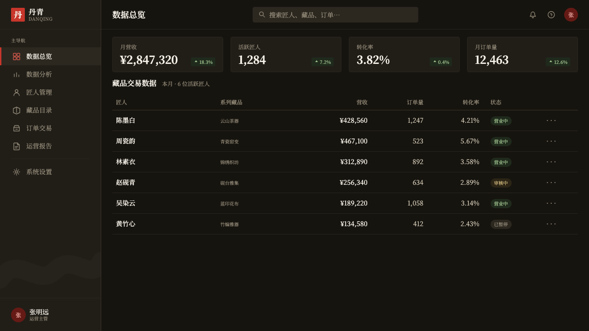The image size is (589, 331).
Task: Open the help question-mark icon
Action: click(x=551, y=15)
